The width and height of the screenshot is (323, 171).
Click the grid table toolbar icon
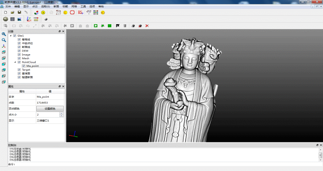pyautogui.click(x=12, y=19)
